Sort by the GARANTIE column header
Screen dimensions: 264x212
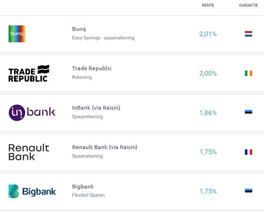[249, 5]
